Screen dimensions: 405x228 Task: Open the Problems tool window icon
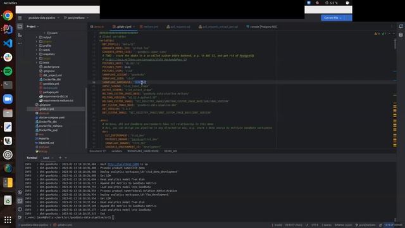(20, 209)
